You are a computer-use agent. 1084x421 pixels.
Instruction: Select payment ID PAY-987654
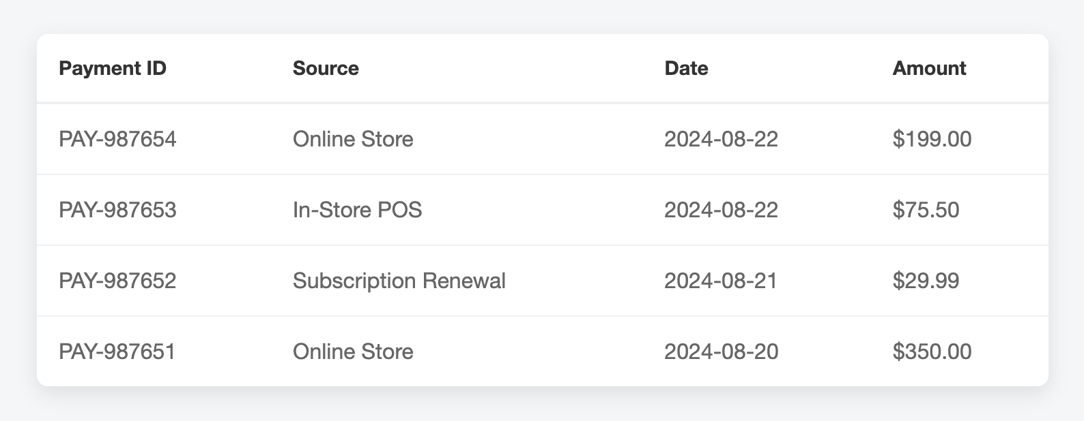click(x=117, y=139)
